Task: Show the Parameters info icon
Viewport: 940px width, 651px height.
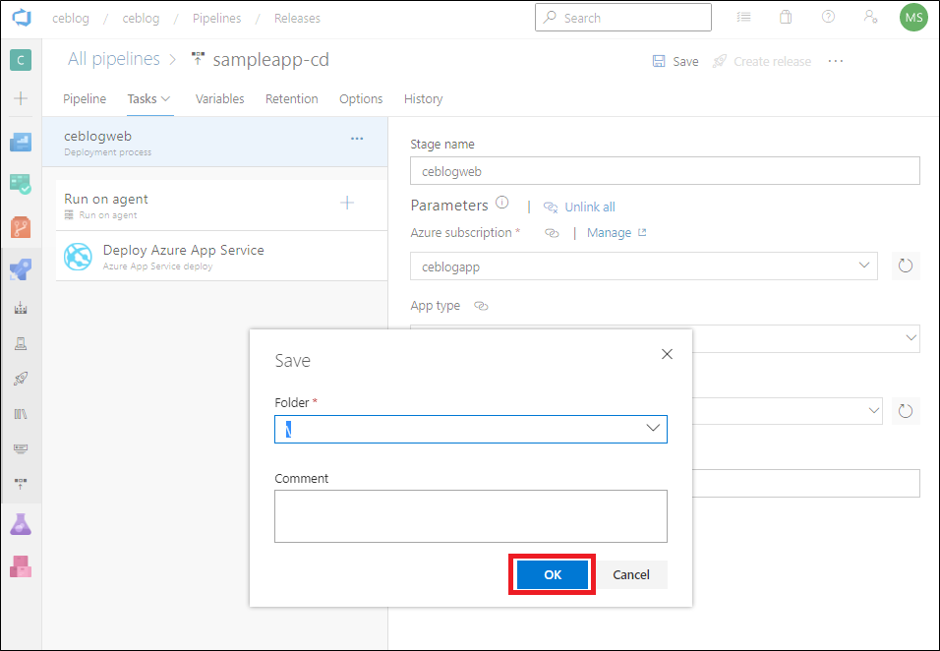Action: click(x=502, y=203)
